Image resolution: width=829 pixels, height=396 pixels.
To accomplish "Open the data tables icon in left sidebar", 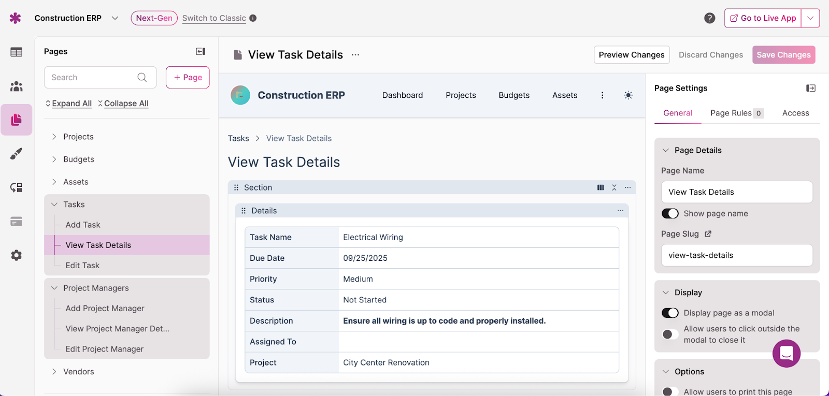I will (x=16, y=52).
